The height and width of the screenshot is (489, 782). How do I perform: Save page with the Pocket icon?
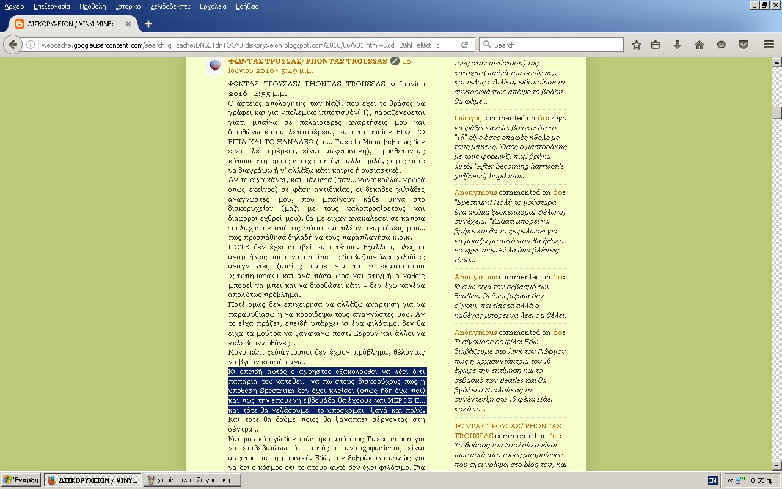[744, 45]
